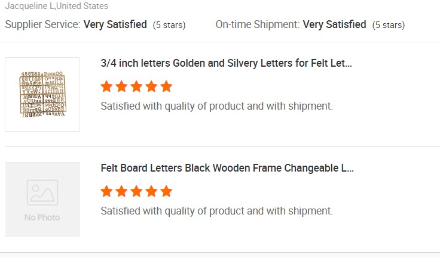Click first star of Felt Board rating

click(x=106, y=191)
